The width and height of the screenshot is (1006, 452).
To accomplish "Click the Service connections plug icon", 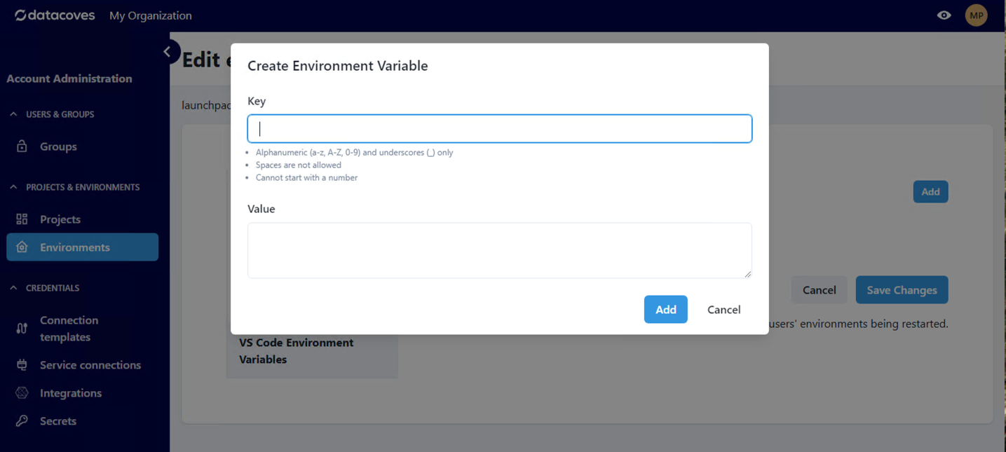I will coord(22,365).
